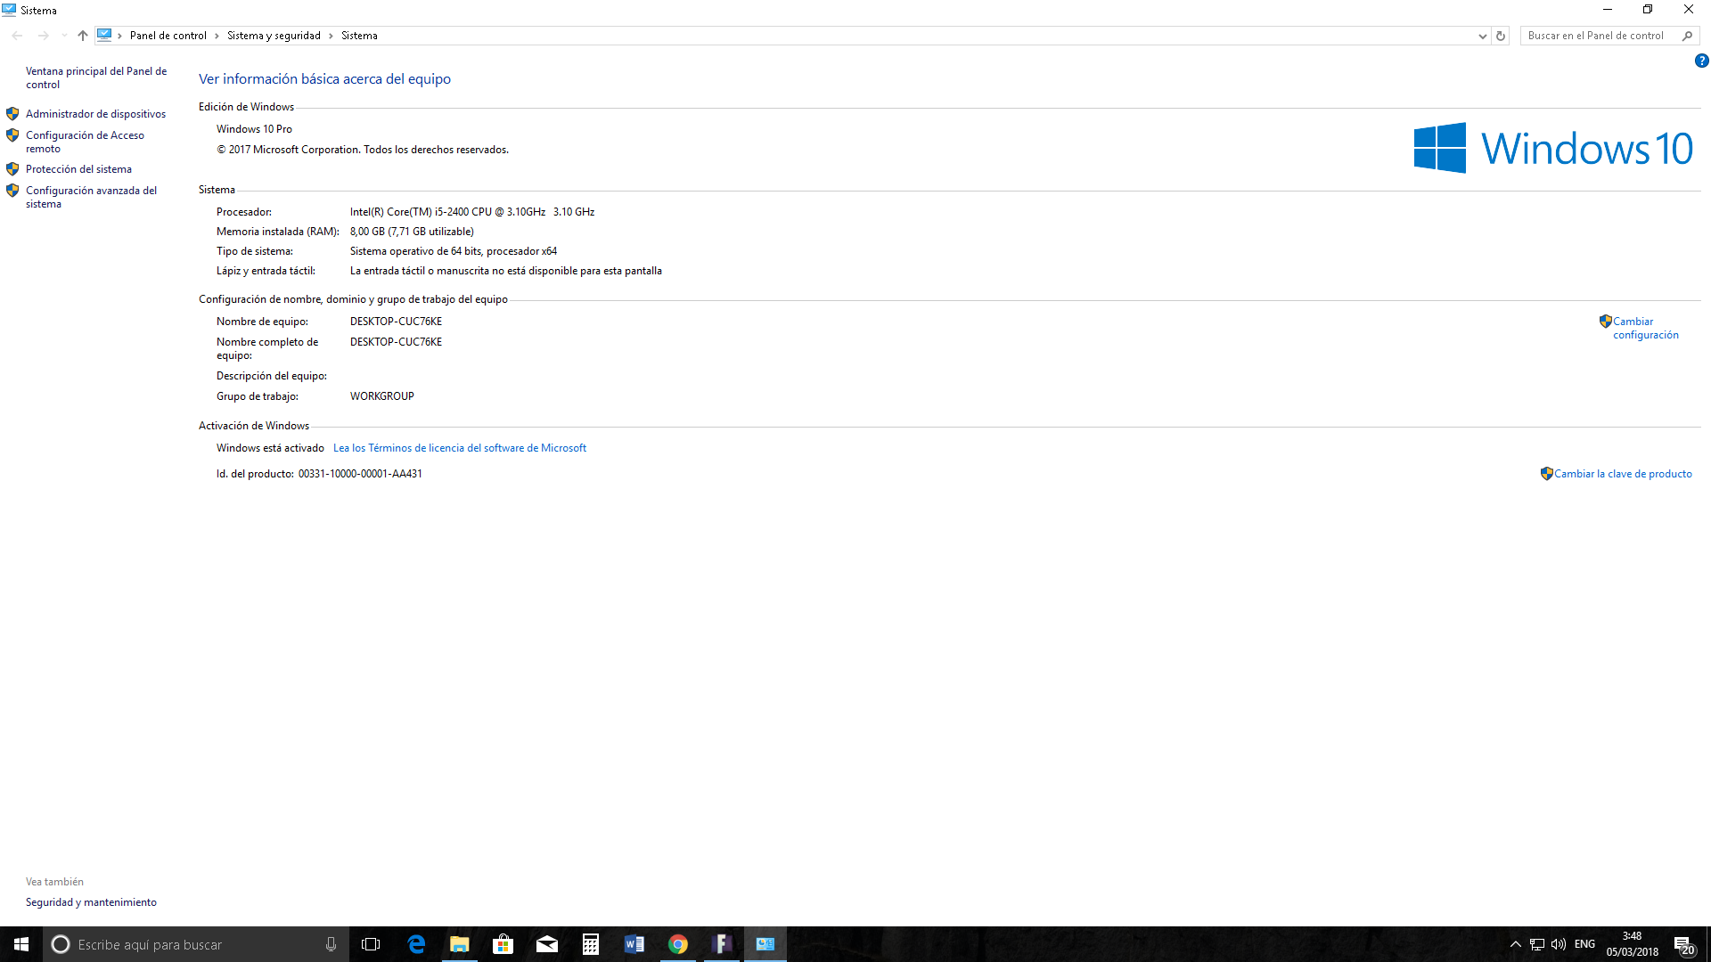1711x962 pixels.
Task: Open the Calculator app in taskbar
Action: point(591,944)
